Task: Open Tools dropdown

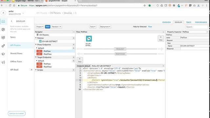Action: (93, 27)
